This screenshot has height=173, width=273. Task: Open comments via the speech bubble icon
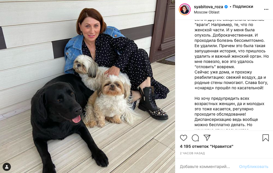coord(195,138)
